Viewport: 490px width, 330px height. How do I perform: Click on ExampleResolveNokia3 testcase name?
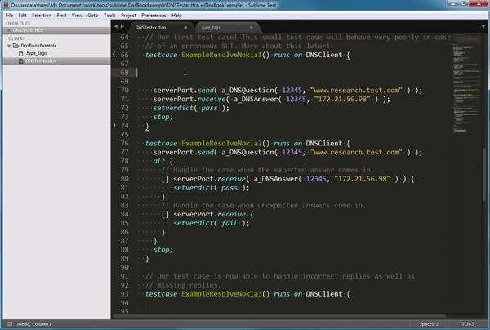click(221, 294)
